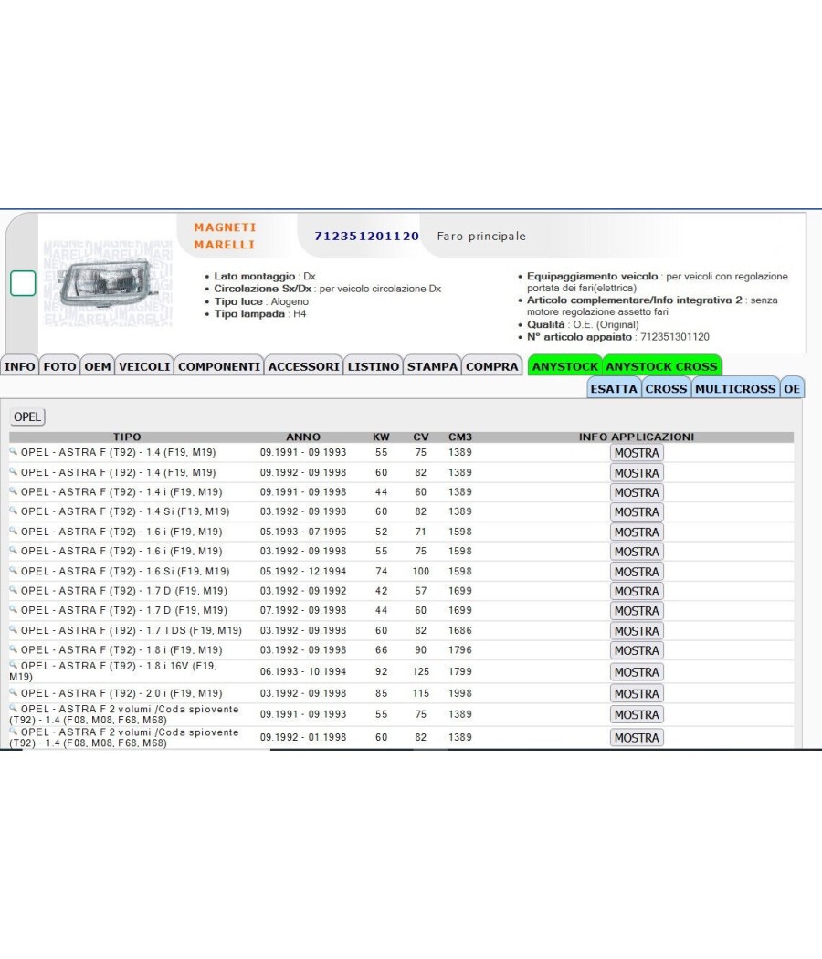The width and height of the screenshot is (822, 959).
Task: Click MOSTRA for Astra 1.8 i 66 kW
Action: pyautogui.click(x=637, y=650)
